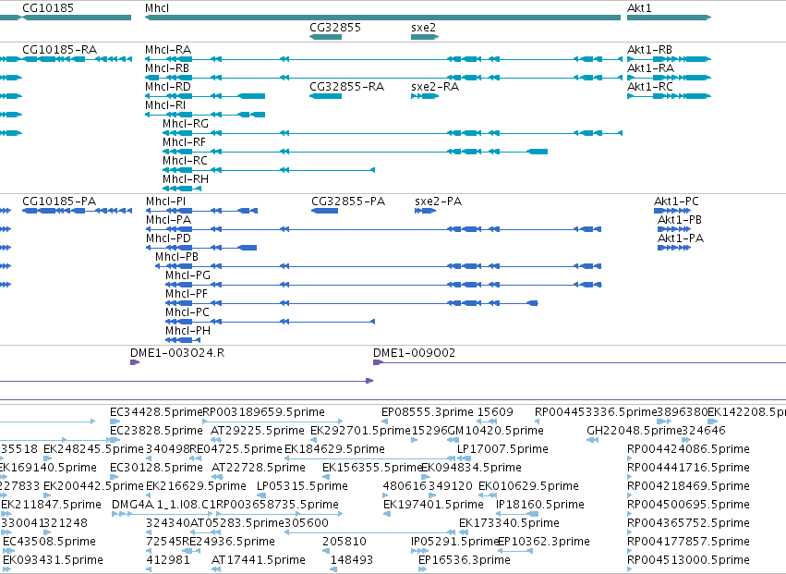Click the RP004453336.5prime EST label
This screenshot has width=786, height=574.
(x=596, y=412)
